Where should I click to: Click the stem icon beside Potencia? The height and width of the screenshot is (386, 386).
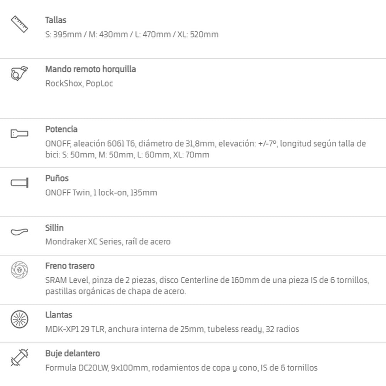click(x=19, y=134)
